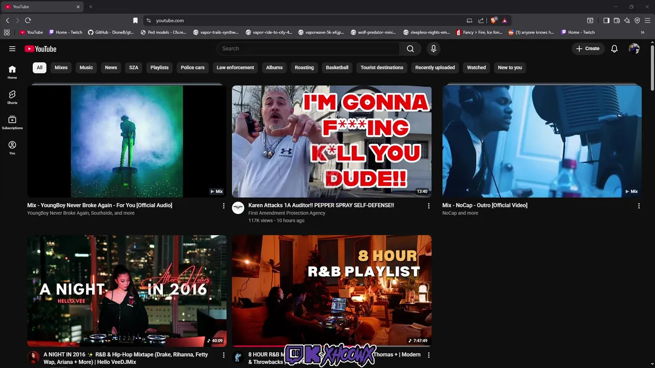Open Hello Vee channel avatar
Image resolution: width=655 pixels, height=368 pixels.
click(33, 357)
